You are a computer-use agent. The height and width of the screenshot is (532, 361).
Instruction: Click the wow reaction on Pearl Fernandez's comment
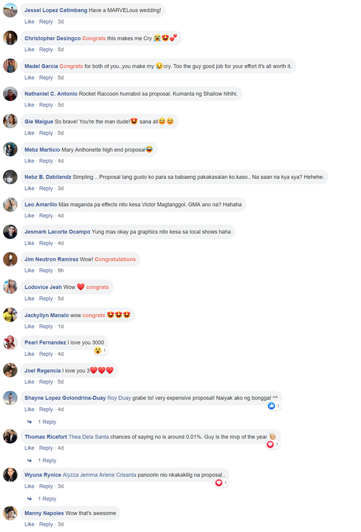(98, 351)
